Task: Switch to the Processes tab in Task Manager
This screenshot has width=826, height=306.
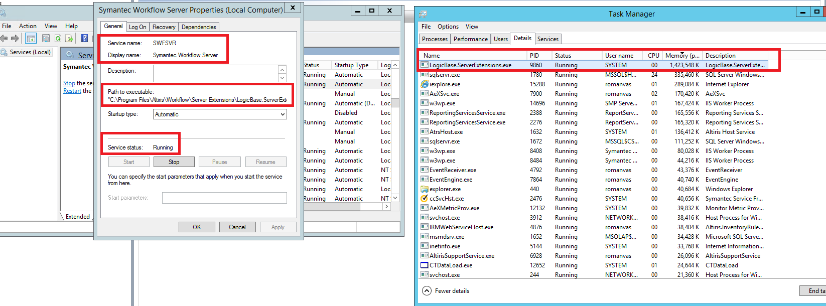Action: (x=435, y=39)
